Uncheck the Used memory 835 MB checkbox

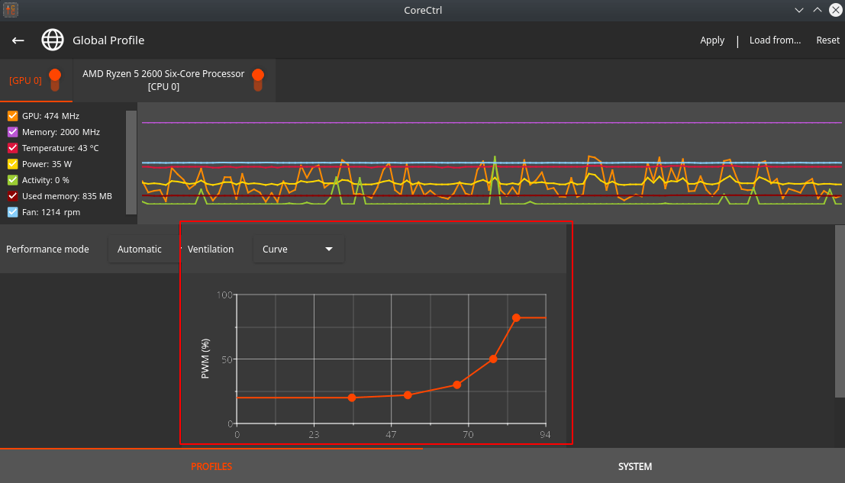(x=12, y=196)
